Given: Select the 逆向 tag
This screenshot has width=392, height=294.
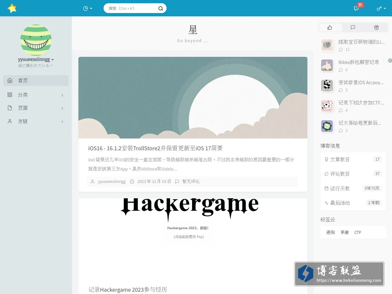Looking at the screenshot, I should (x=331, y=232).
